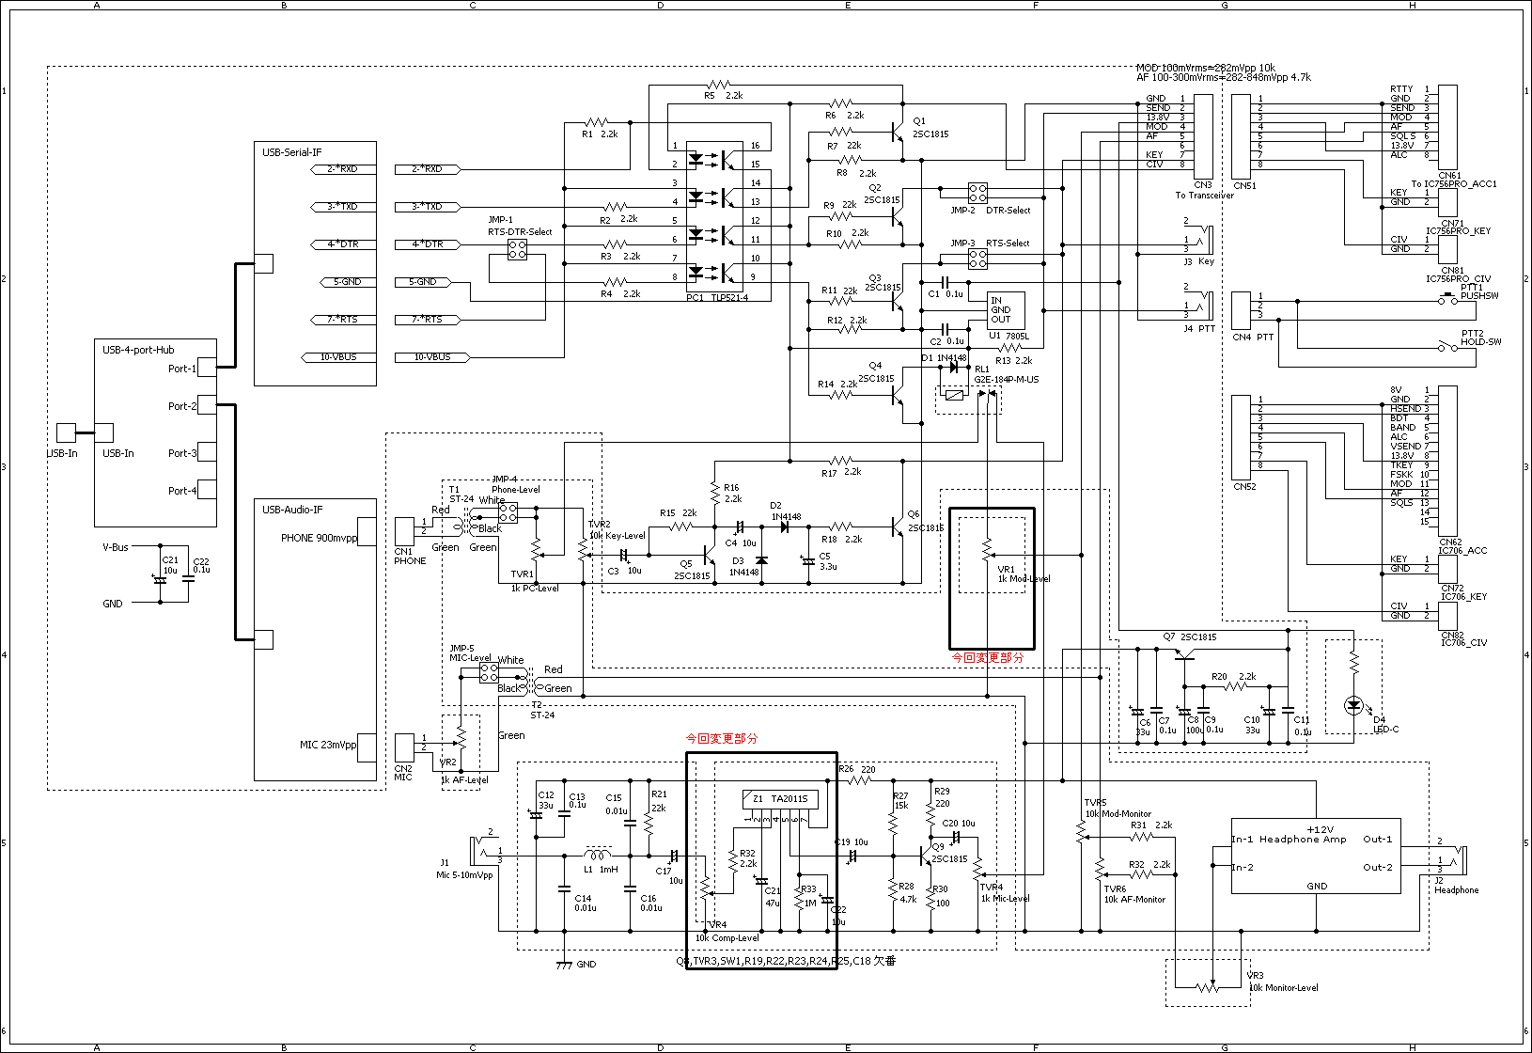This screenshot has width=1532, height=1053.
Task: Click the JMP-4 Phone-Level jumper block symbol
Action: point(508,512)
